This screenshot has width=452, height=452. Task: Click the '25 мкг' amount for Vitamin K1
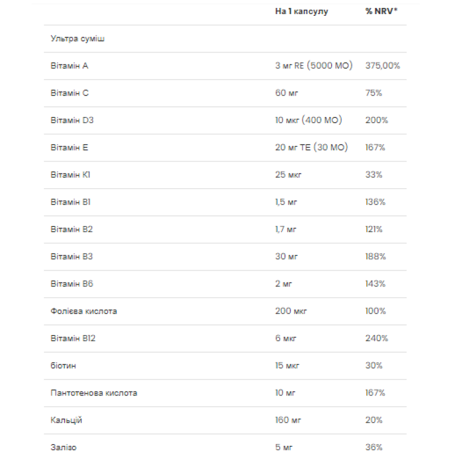[x=288, y=175]
